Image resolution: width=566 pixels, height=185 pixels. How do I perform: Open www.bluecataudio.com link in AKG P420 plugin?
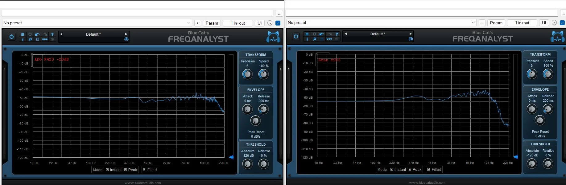(x=143, y=183)
